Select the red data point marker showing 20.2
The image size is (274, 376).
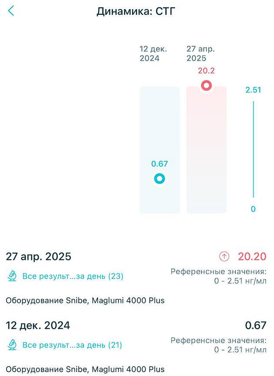pos(206,85)
